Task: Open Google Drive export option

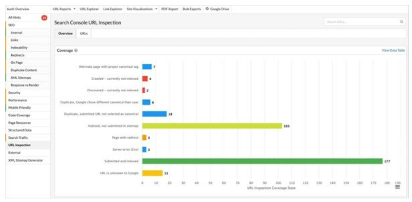Action: click(217, 9)
